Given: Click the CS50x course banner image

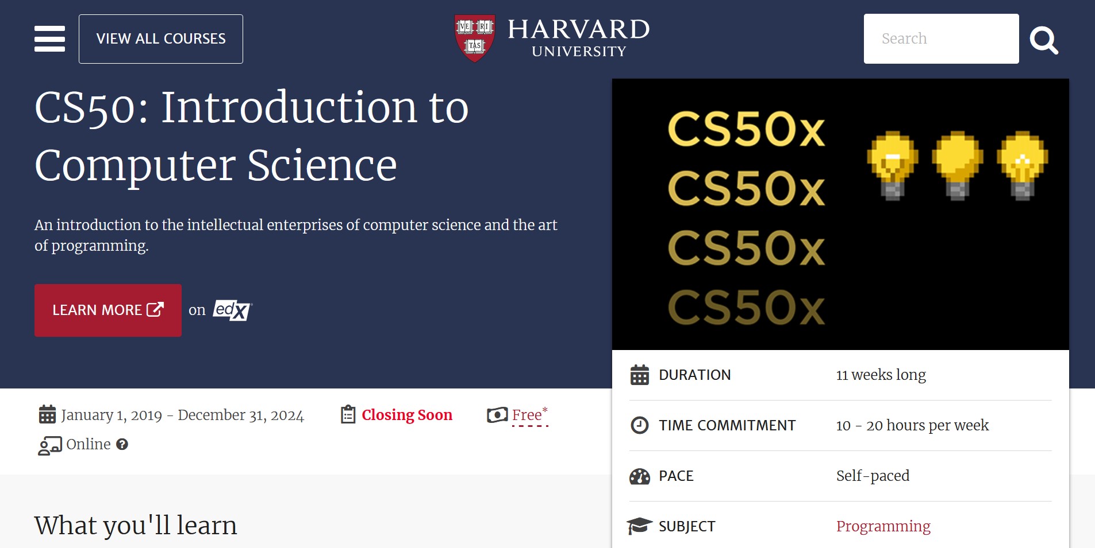Looking at the screenshot, I should click(843, 213).
